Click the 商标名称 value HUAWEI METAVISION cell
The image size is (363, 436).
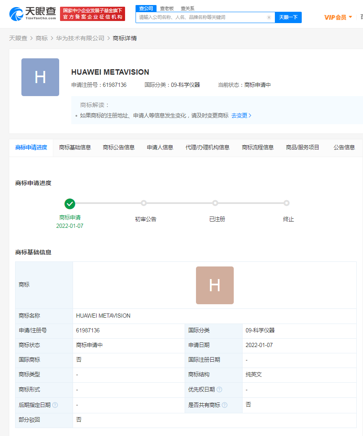pyautogui.click(x=214, y=316)
